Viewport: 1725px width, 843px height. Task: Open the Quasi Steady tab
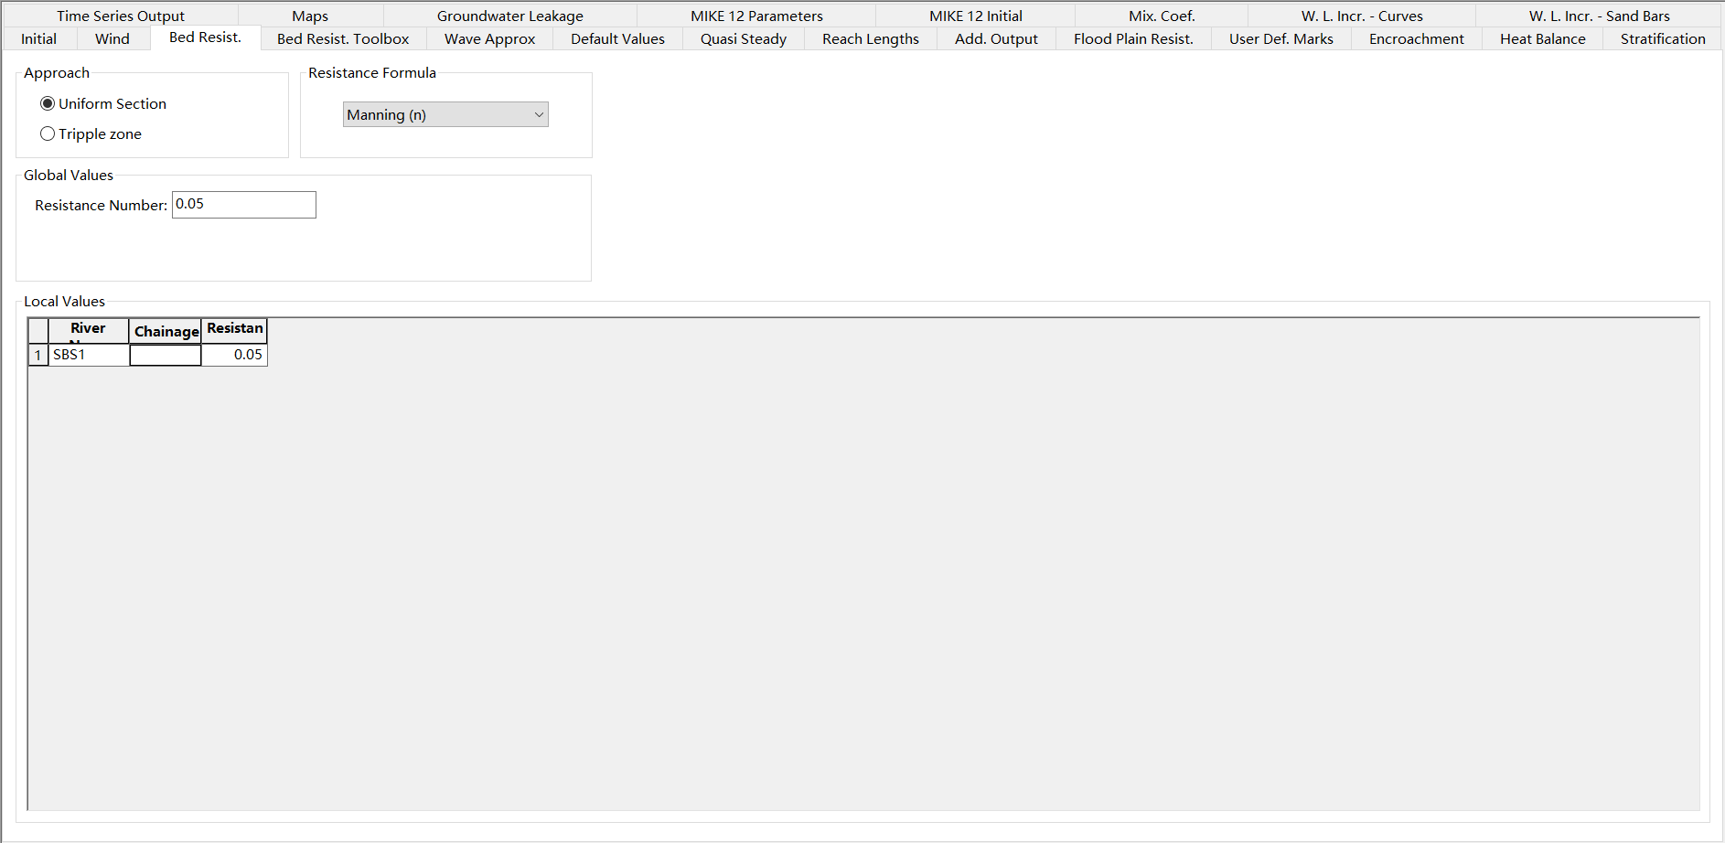click(x=743, y=39)
